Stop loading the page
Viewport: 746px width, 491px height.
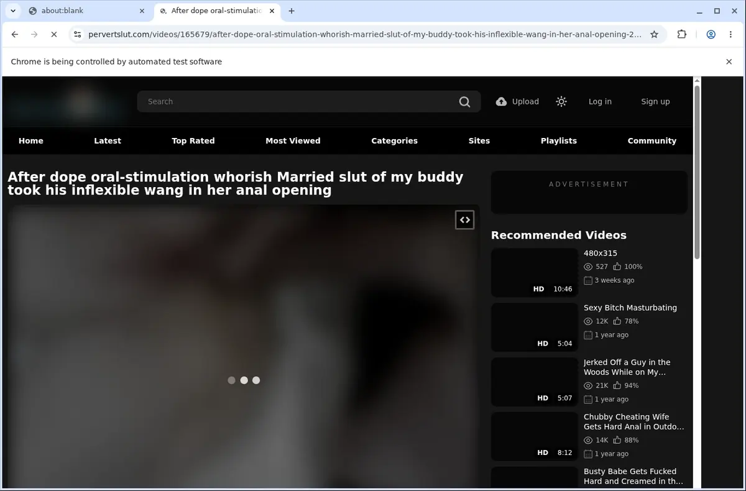point(54,35)
